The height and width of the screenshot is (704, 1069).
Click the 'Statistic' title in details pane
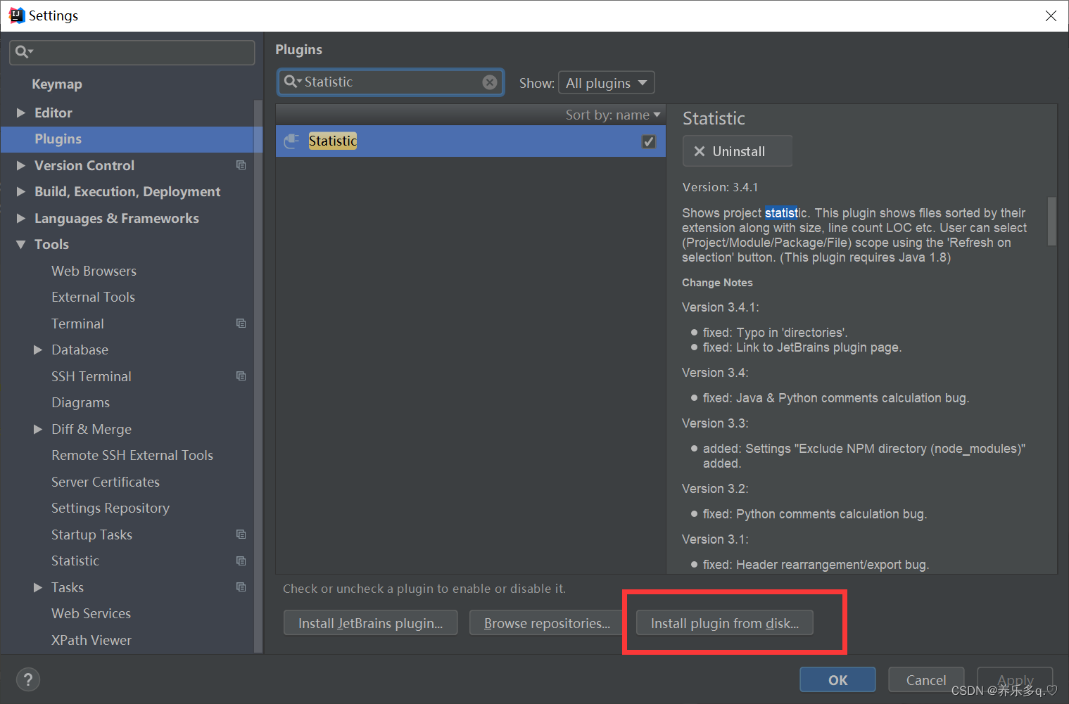(x=714, y=118)
